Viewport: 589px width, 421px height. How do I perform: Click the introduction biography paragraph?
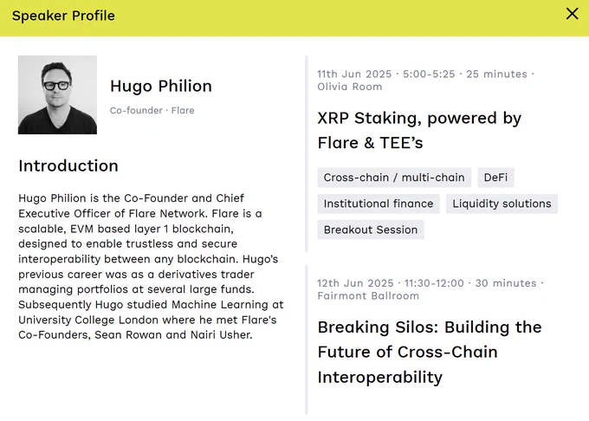(151, 266)
